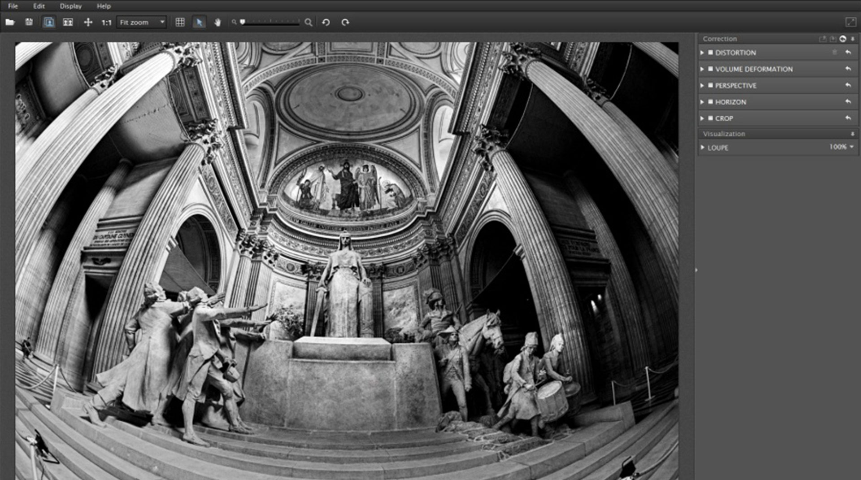Viewport: 861px width, 480px height.
Task: Reset Horizon settings arrow
Action: pyautogui.click(x=848, y=101)
